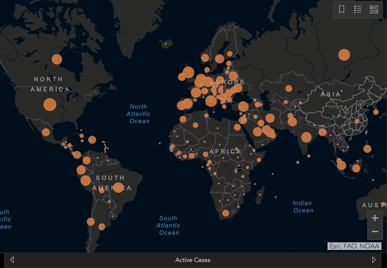This screenshot has height=268, width=387.
Task: Click the Kazakhstan case bubble
Action: click(x=289, y=88)
